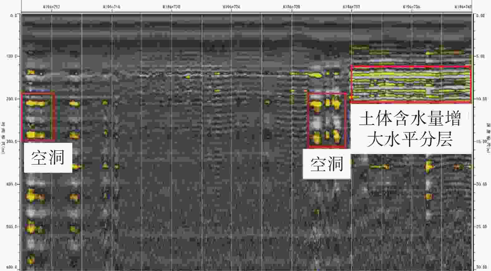Click the K196+728 station marker
Image resolution: width=491 pixels, height=271 pixels.
click(x=291, y=7)
